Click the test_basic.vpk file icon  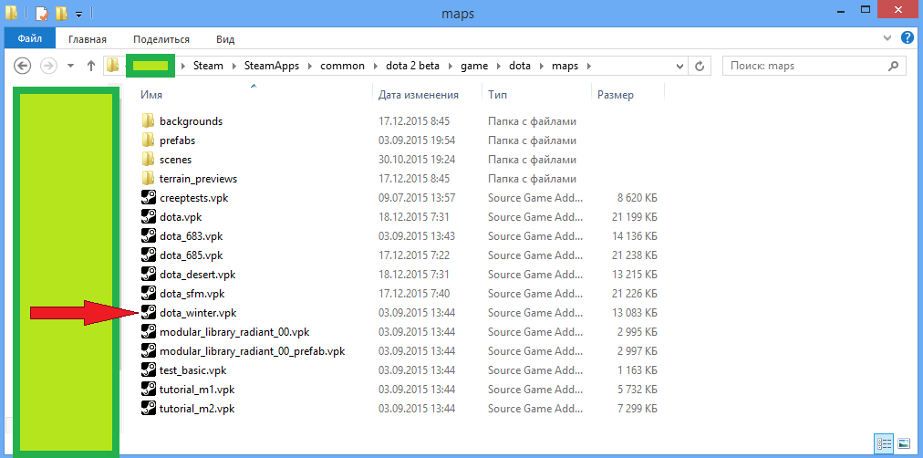point(148,370)
